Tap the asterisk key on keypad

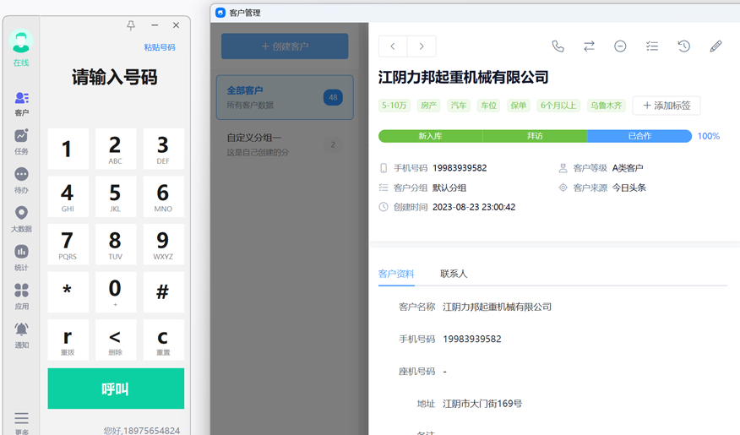click(68, 291)
